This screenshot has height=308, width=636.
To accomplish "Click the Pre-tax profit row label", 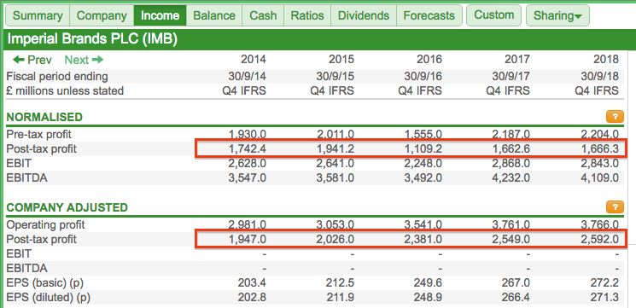I will [39, 134].
